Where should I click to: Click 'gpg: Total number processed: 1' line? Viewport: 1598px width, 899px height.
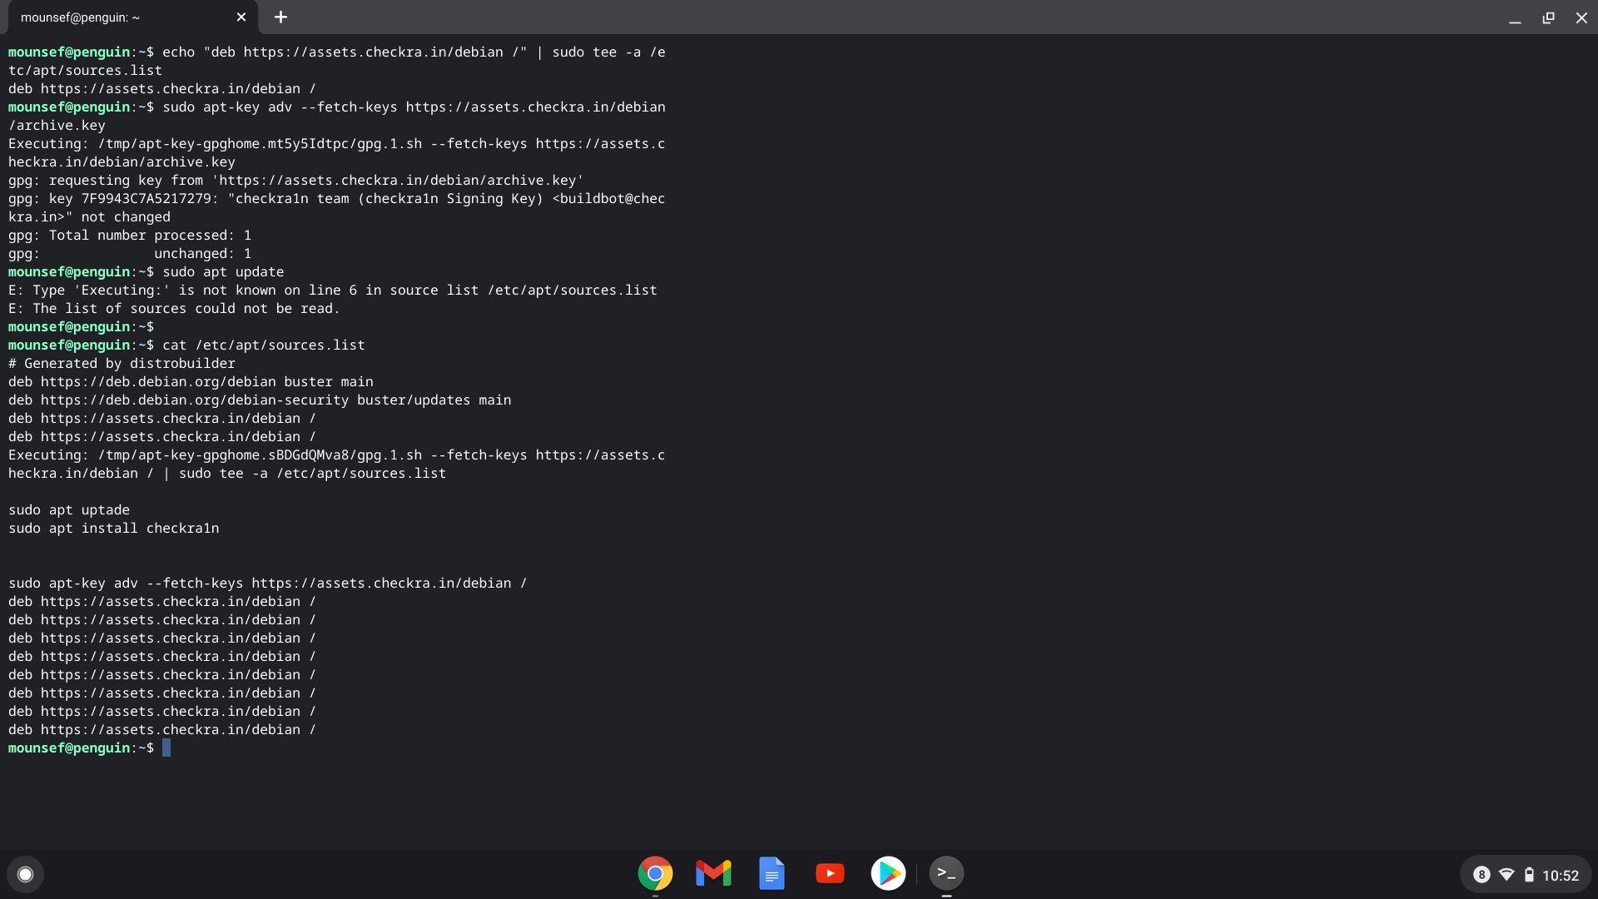click(x=130, y=236)
